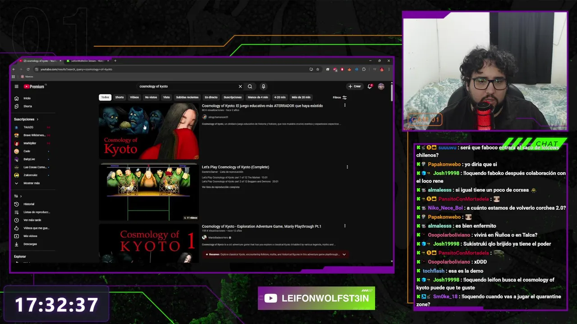Open options menu for Let's Play playlist
Viewport: 577px width, 324px height.
347,167
